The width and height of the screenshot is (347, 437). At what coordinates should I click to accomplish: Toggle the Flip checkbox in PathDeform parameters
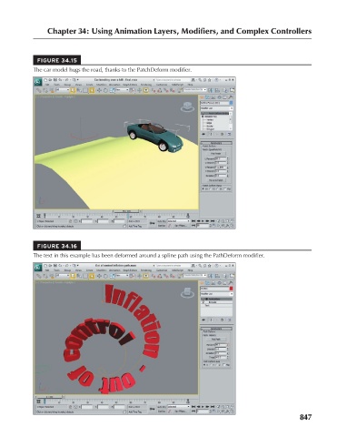point(224,365)
